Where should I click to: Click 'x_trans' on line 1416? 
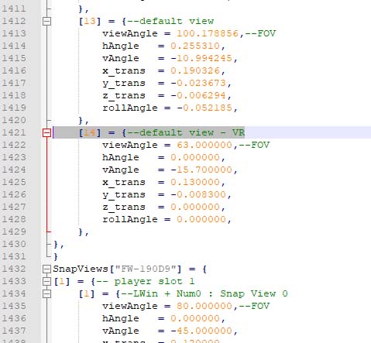click(x=124, y=70)
